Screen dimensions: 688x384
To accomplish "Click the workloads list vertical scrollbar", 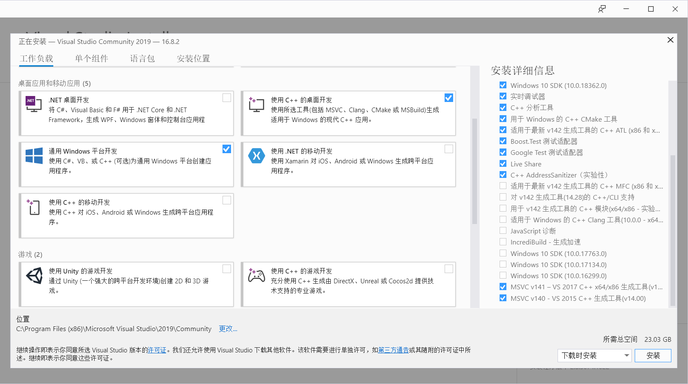I will click(474, 171).
